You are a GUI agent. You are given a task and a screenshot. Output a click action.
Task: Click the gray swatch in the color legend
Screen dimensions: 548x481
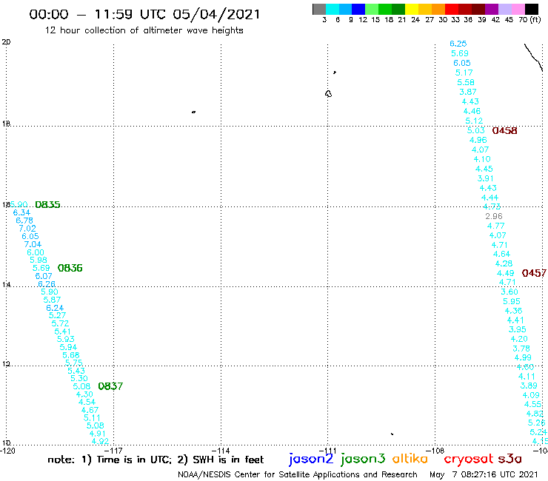coord(319,9)
